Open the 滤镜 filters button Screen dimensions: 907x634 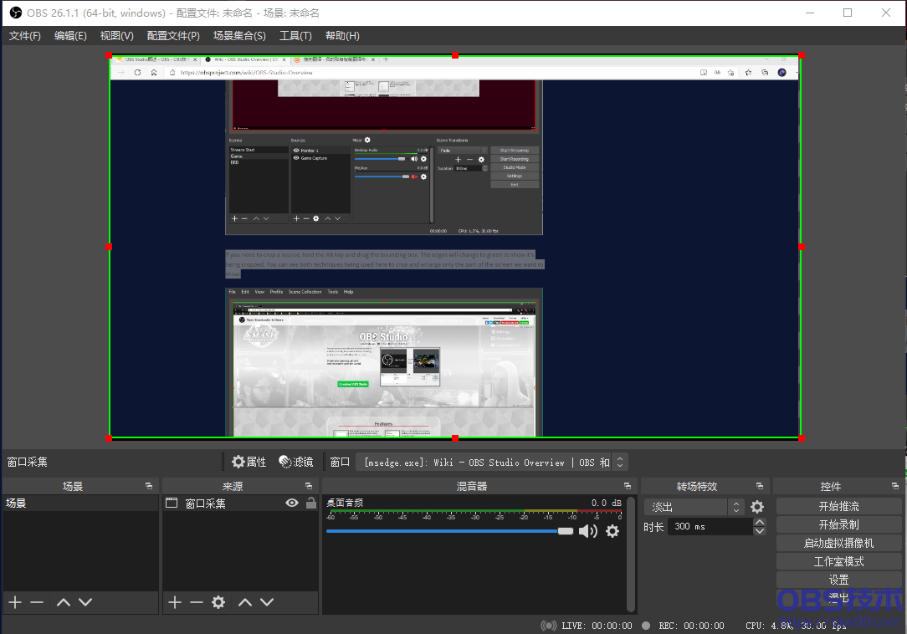point(296,462)
